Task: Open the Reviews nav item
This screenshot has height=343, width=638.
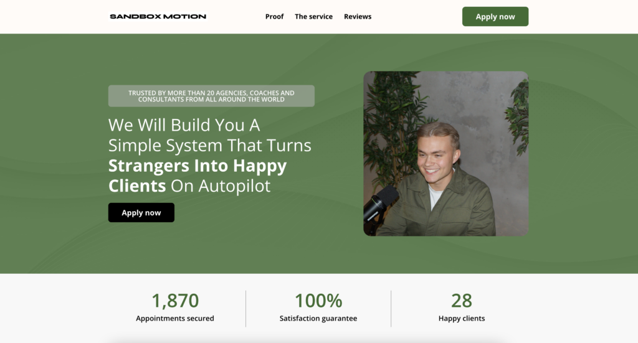Action: (x=358, y=17)
